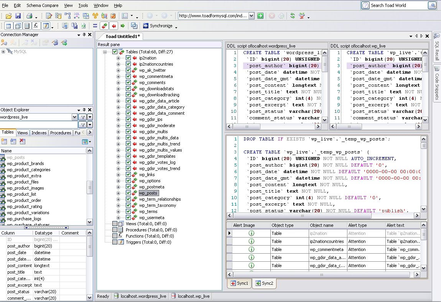Collapse the Tables tree node
Viewport: 441px width, 302px height.
(x=105, y=52)
